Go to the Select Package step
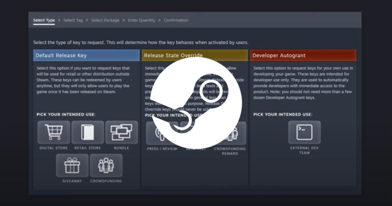The width and height of the screenshot is (392, 206). tap(105, 20)
